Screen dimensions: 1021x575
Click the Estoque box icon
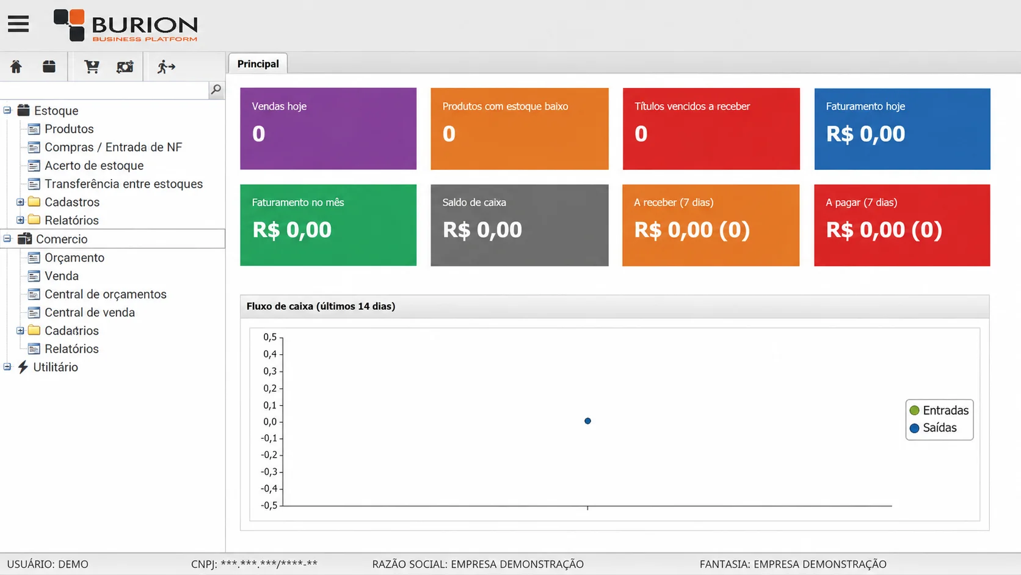[24, 110]
